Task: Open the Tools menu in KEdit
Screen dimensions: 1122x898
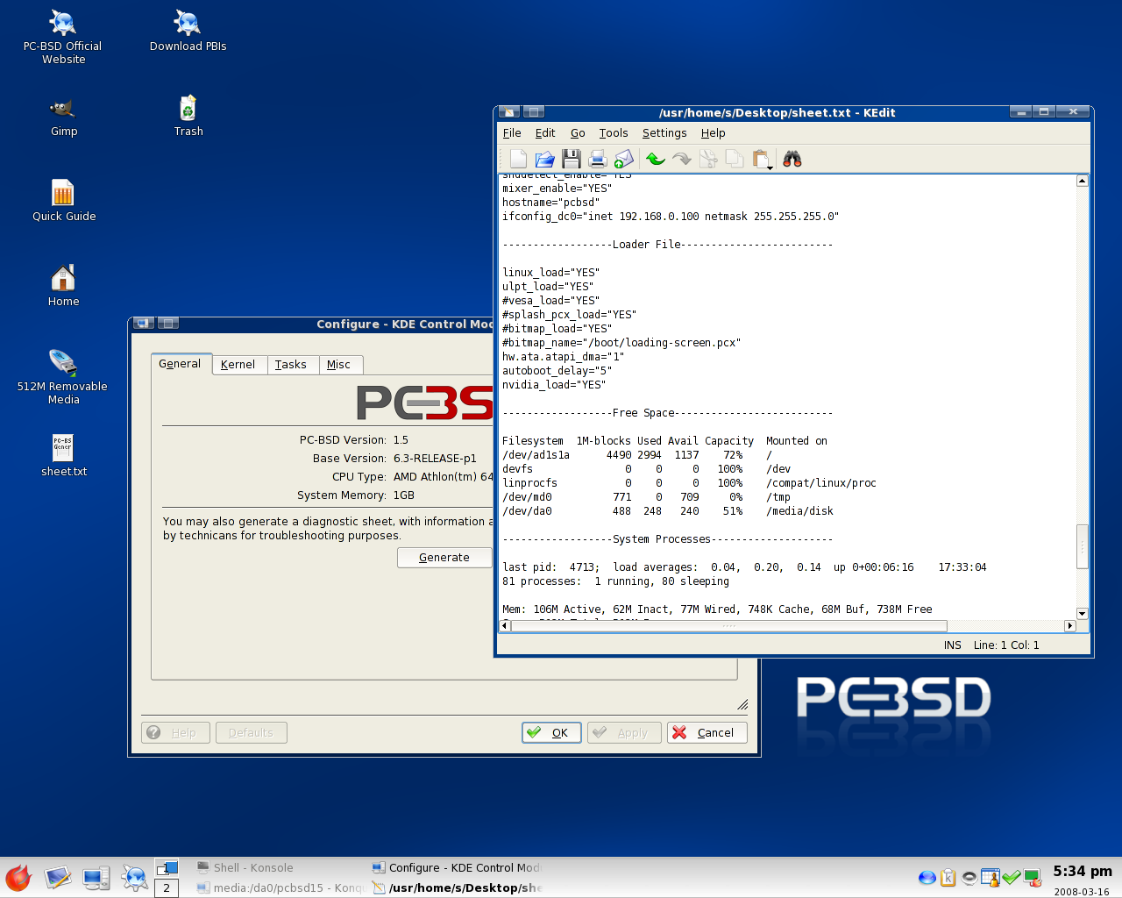Action: click(614, 133)
